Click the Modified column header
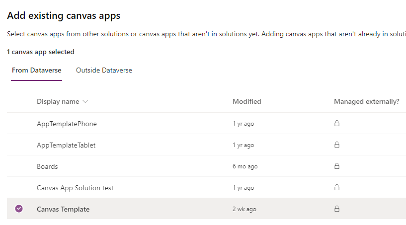The height and width of the screenshot is (225, 406). (246, 101)
